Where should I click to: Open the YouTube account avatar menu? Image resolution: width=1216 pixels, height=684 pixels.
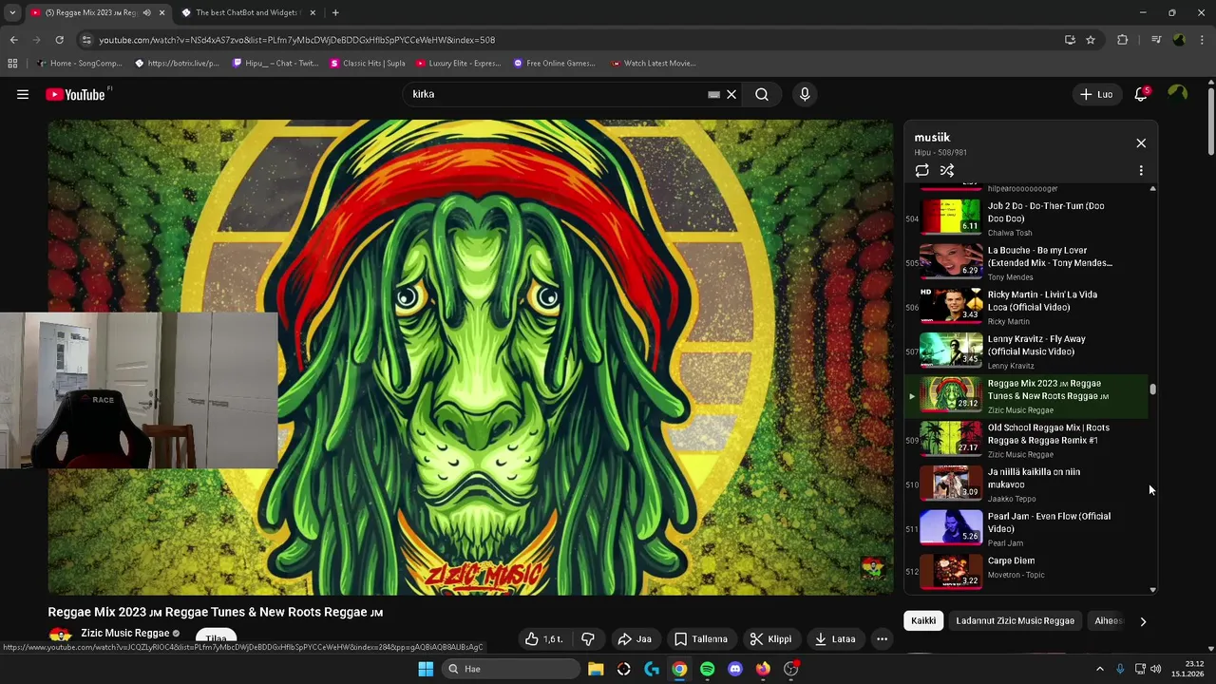[1178, 93]
